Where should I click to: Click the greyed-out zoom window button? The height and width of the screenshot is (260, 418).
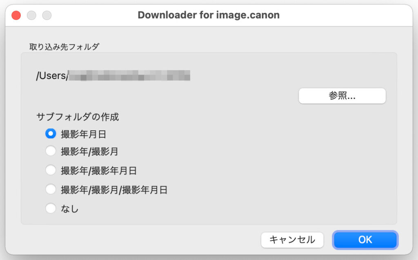pos(47,15)
